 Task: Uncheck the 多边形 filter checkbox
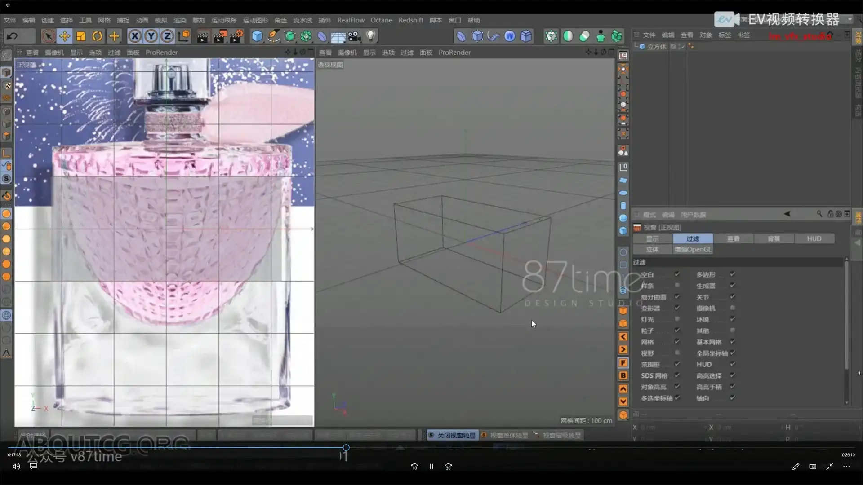(732, 274)
